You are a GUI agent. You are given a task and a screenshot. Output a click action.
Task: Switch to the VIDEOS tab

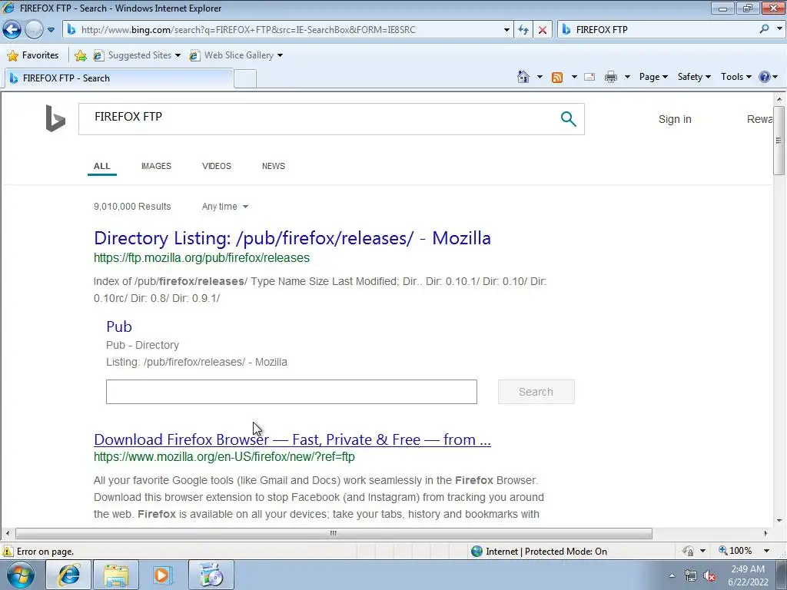(x=216, y=166)
